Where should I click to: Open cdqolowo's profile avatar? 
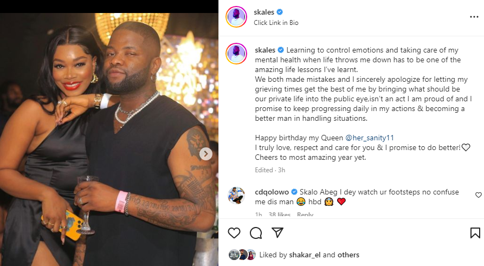pyautogui.click(x=236, y=196)
